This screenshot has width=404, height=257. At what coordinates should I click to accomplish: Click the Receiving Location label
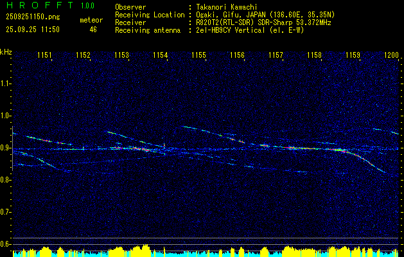[150, 15]
